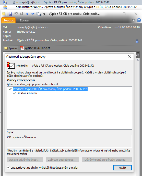Select the Vrstva šifrování tree row

tap(28, 93)
